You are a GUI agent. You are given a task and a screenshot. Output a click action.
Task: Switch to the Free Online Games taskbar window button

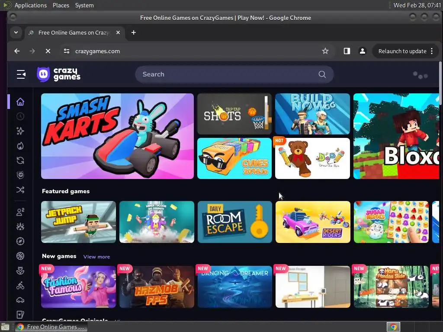(x=51, y=327)
